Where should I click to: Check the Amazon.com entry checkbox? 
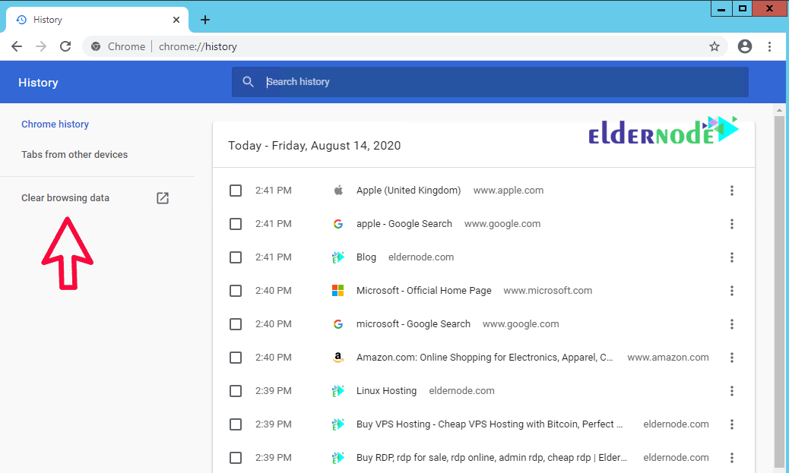(x=236, y=358)
